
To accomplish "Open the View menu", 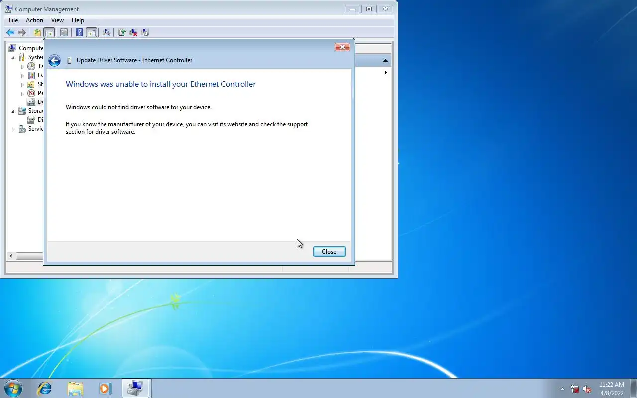I will point(57,20).
